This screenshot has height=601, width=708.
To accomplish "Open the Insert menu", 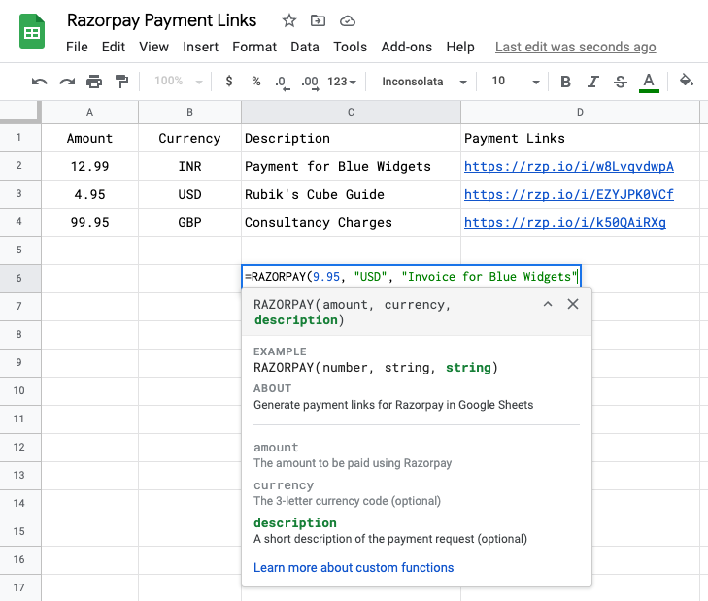I will point(200,47).
